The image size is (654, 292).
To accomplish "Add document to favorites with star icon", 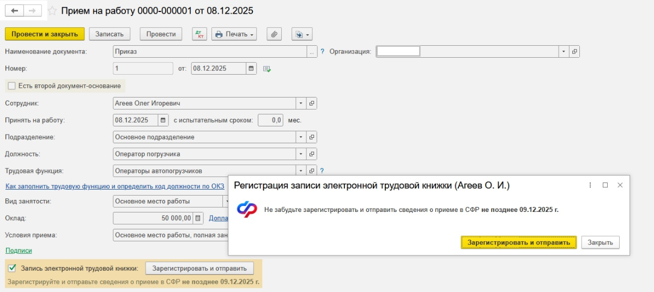I will (52, 11).
